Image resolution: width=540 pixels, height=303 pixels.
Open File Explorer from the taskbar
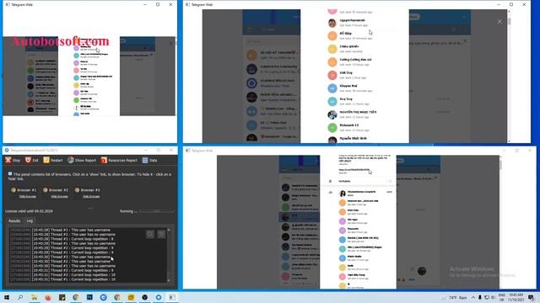pyautogui.click(x=34, y=297)
